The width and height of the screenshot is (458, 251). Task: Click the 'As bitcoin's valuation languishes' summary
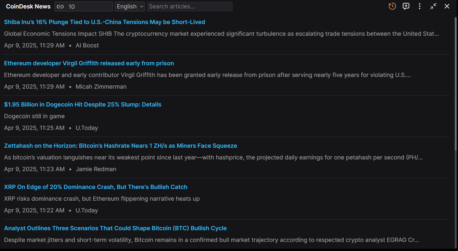pos(213,157)
